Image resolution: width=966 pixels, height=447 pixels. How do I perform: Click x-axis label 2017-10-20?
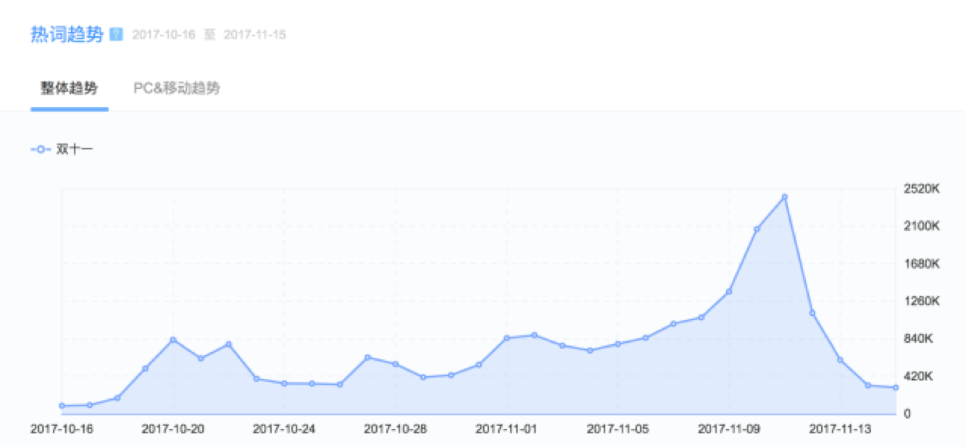(173, 429)
